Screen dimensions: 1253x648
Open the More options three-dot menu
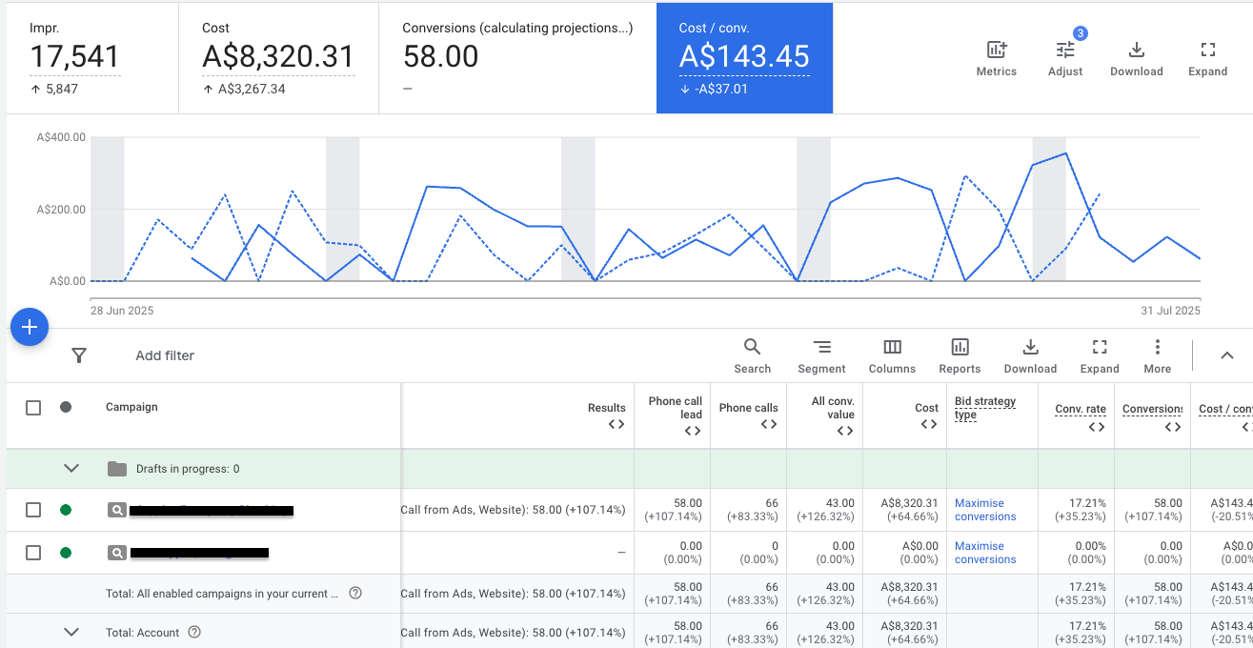[1157, 355]
